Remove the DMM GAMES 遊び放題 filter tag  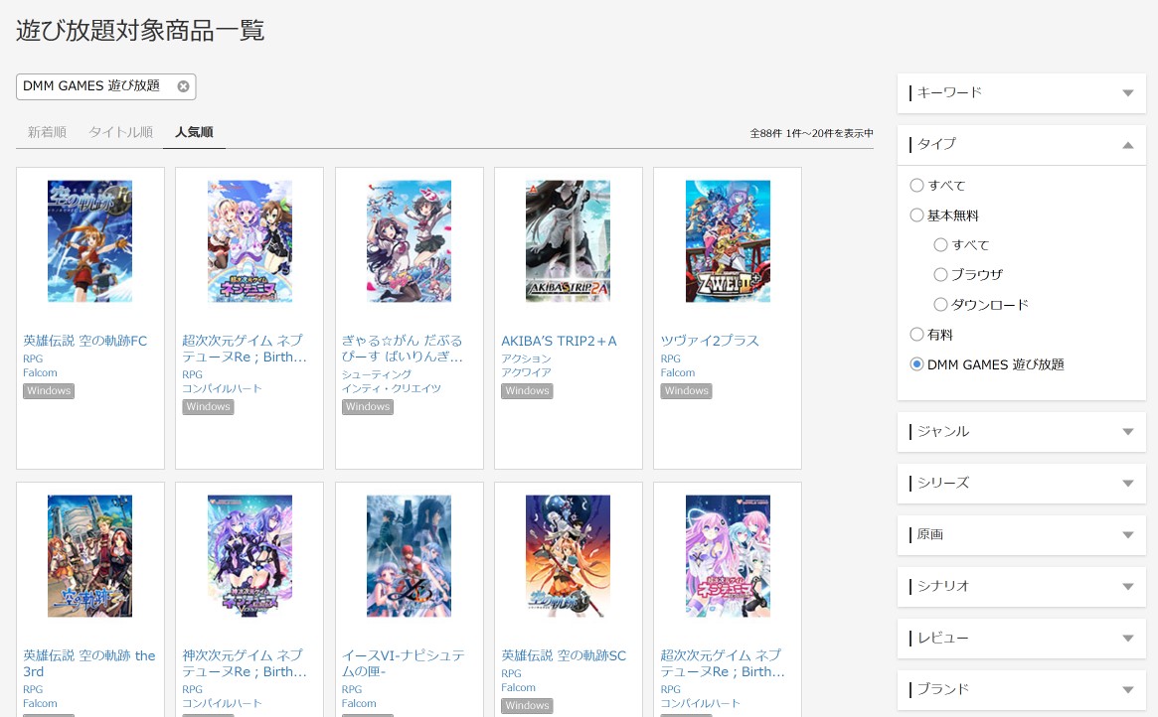(183, 86)
